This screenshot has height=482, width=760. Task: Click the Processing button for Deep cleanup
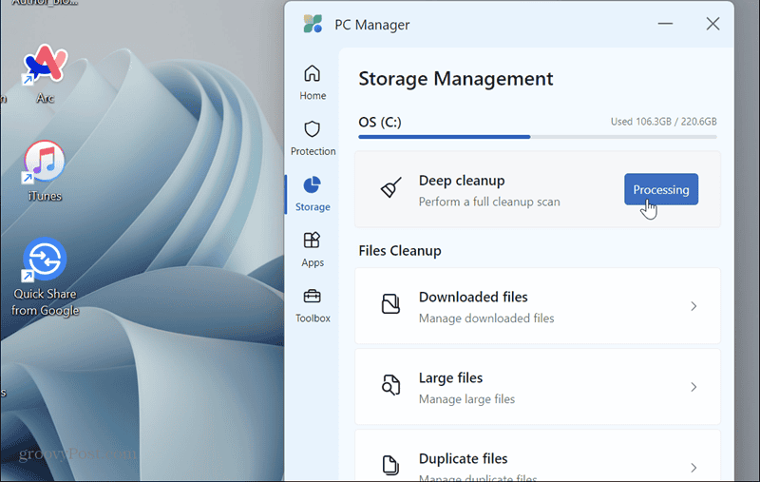(x=661, y=189)
